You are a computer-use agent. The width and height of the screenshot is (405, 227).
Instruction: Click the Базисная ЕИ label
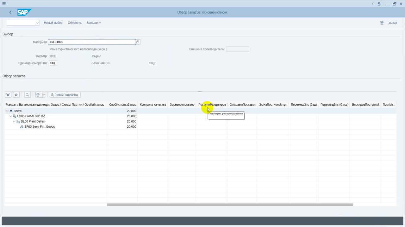click(101, 63)
